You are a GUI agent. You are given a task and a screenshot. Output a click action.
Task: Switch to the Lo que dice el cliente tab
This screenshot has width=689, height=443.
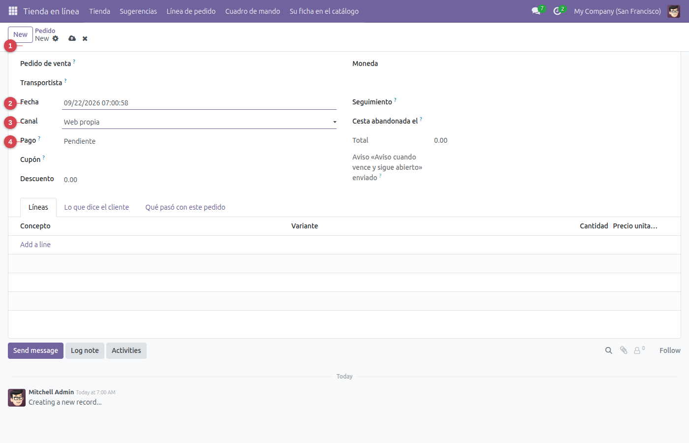click(96, 207)
